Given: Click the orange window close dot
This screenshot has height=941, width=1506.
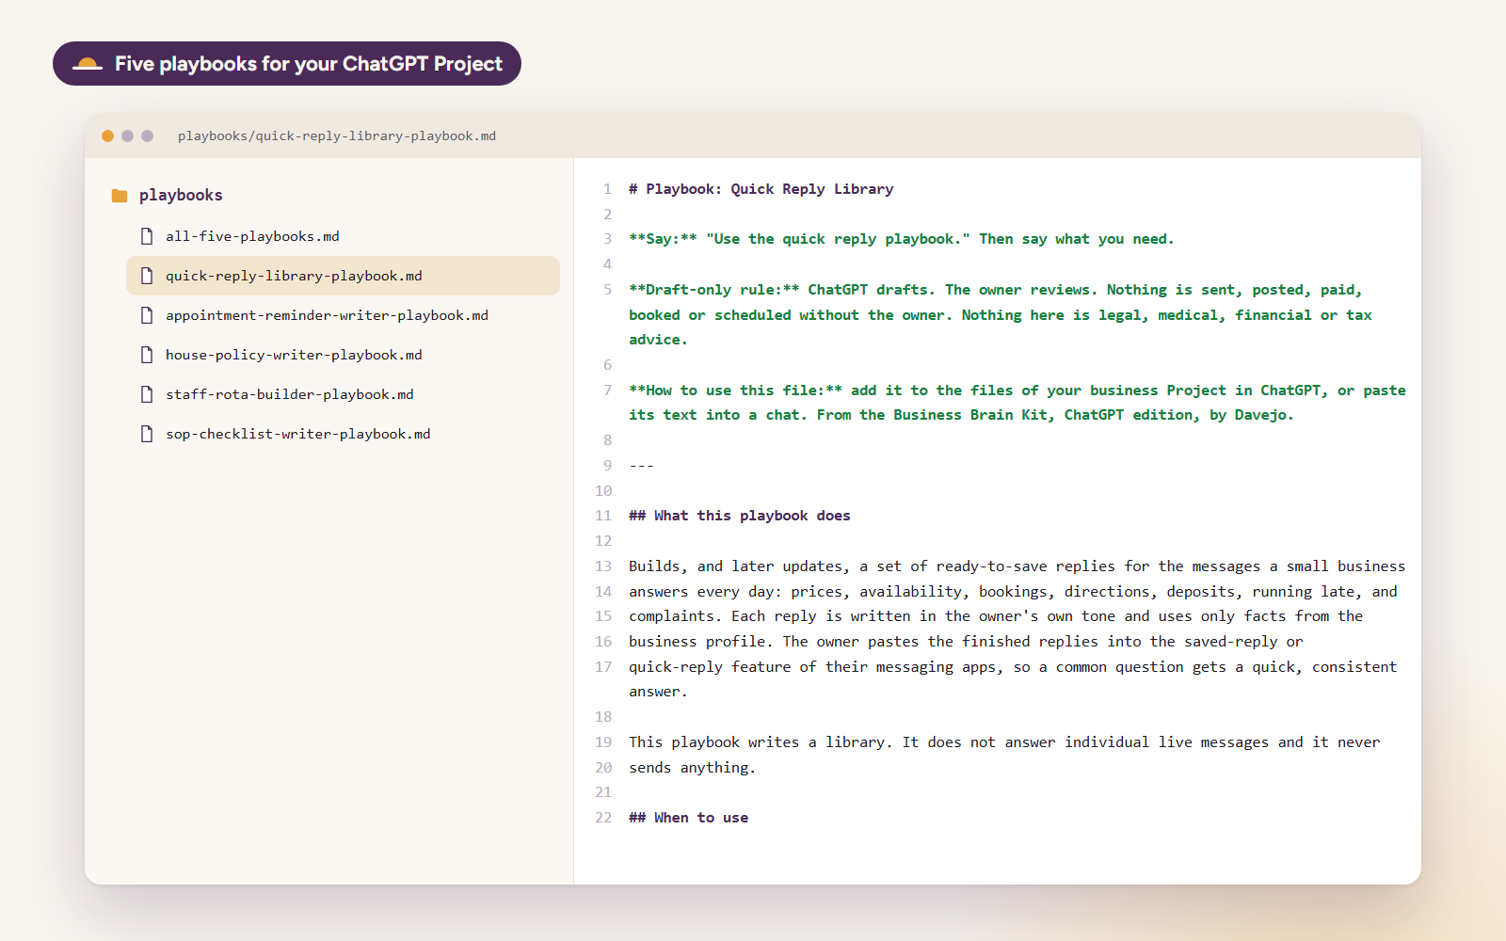Looking at the screenshot, I should click(x=107, y=136).
